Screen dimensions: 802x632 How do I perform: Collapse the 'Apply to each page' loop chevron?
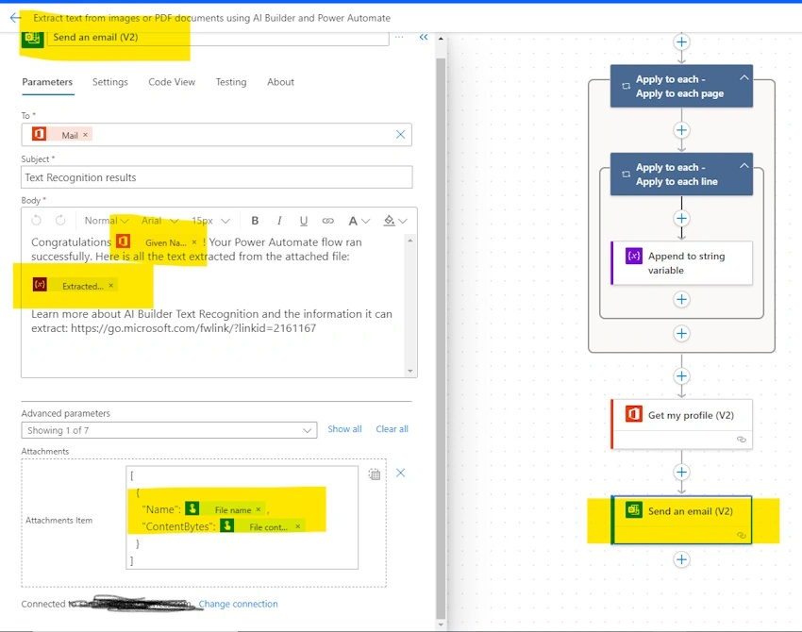coord(744,77)
